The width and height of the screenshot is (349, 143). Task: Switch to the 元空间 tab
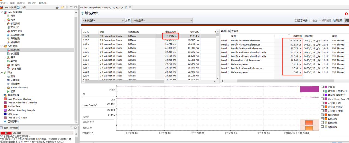tap(235, 31)
